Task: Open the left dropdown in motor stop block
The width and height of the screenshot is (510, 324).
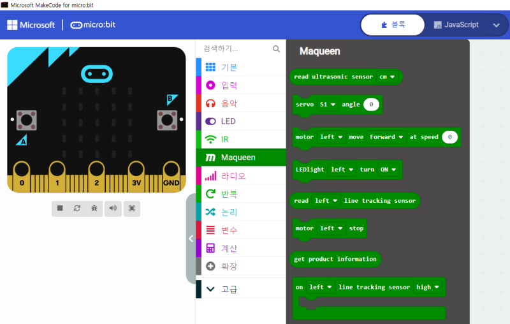Action: 331,228
